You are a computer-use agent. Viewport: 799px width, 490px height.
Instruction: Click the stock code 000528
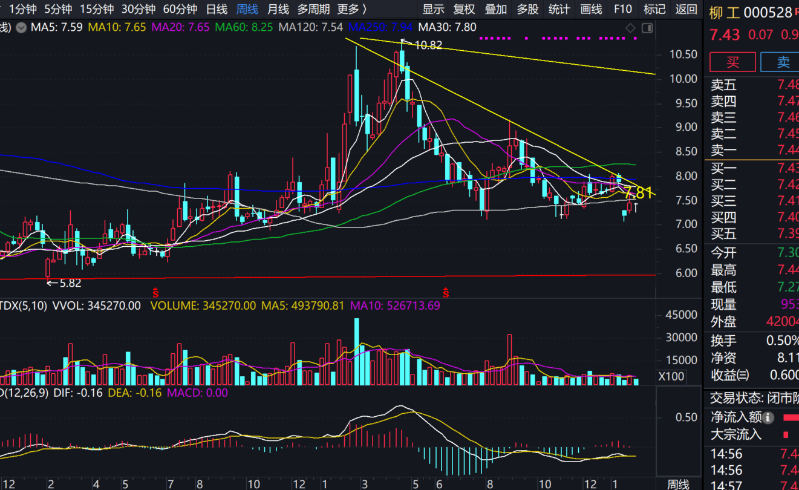pyautogui.click(x=768, y=13)
